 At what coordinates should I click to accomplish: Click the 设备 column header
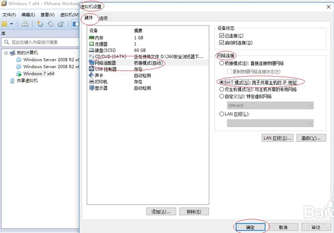pos(94,31)
